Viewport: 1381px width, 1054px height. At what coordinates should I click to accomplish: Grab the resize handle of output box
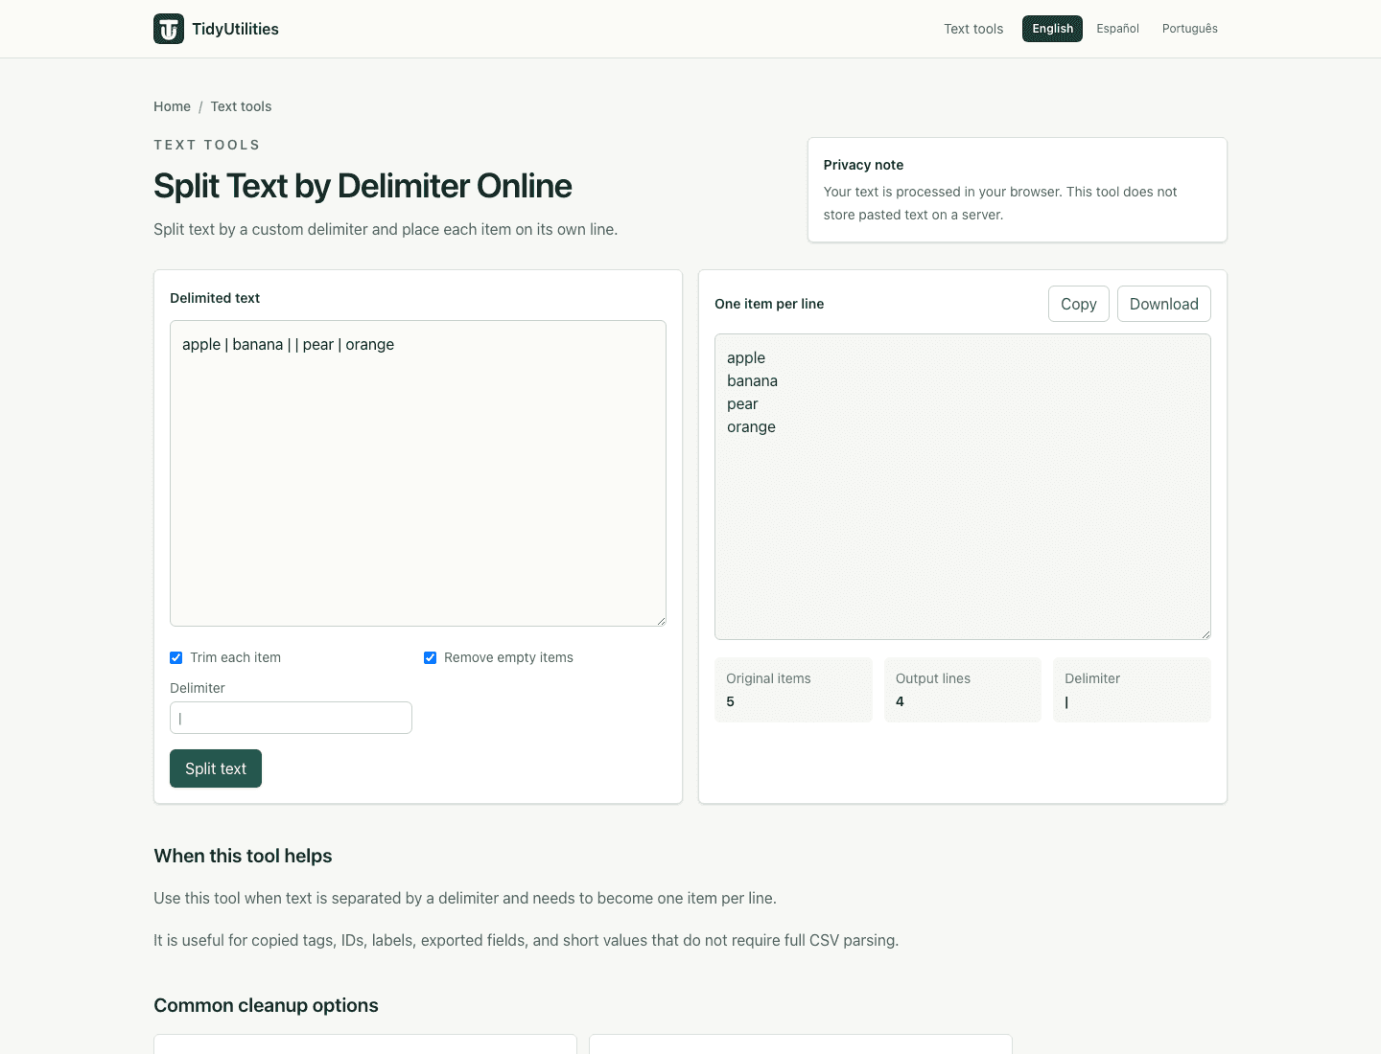(x=1205, y=634)
